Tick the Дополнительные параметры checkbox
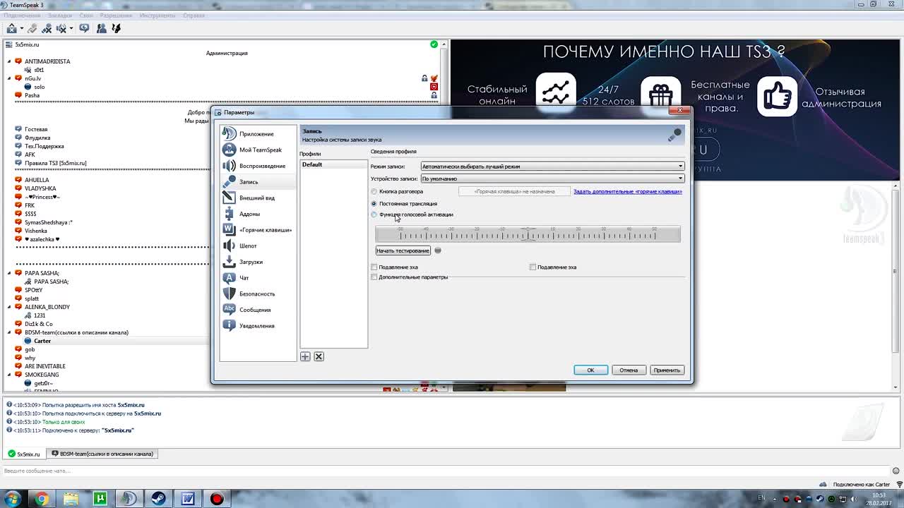Viewport: 904px width, 508px height. (374, 277)
